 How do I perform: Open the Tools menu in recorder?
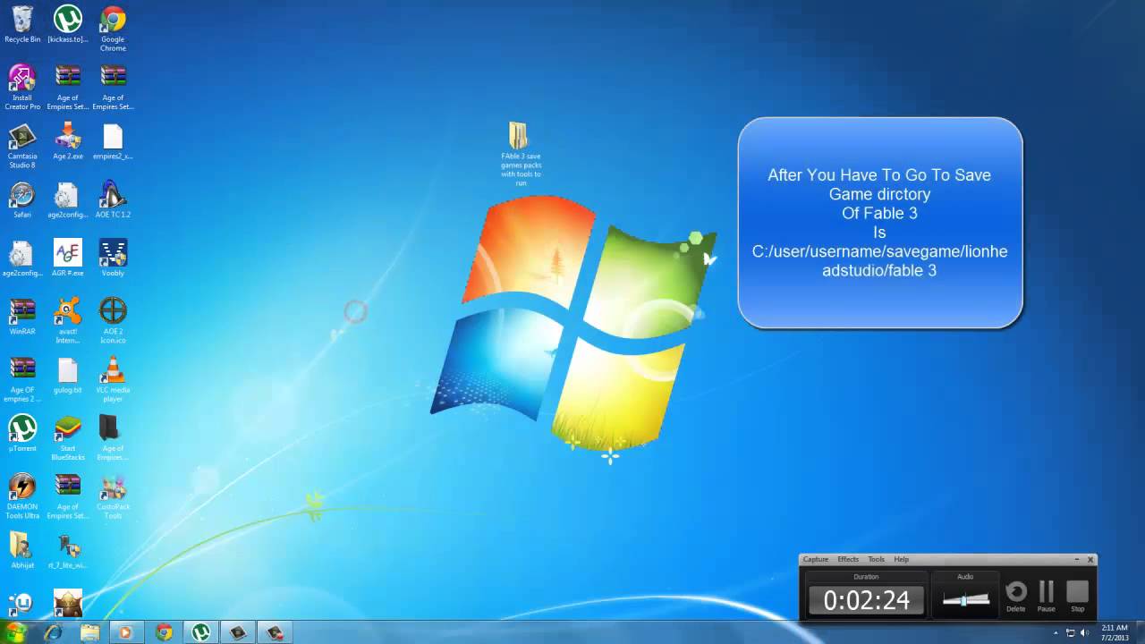coord(876,559)
